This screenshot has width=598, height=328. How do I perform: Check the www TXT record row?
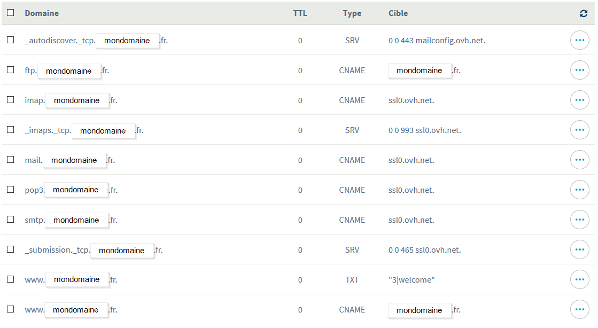[11, 279]
